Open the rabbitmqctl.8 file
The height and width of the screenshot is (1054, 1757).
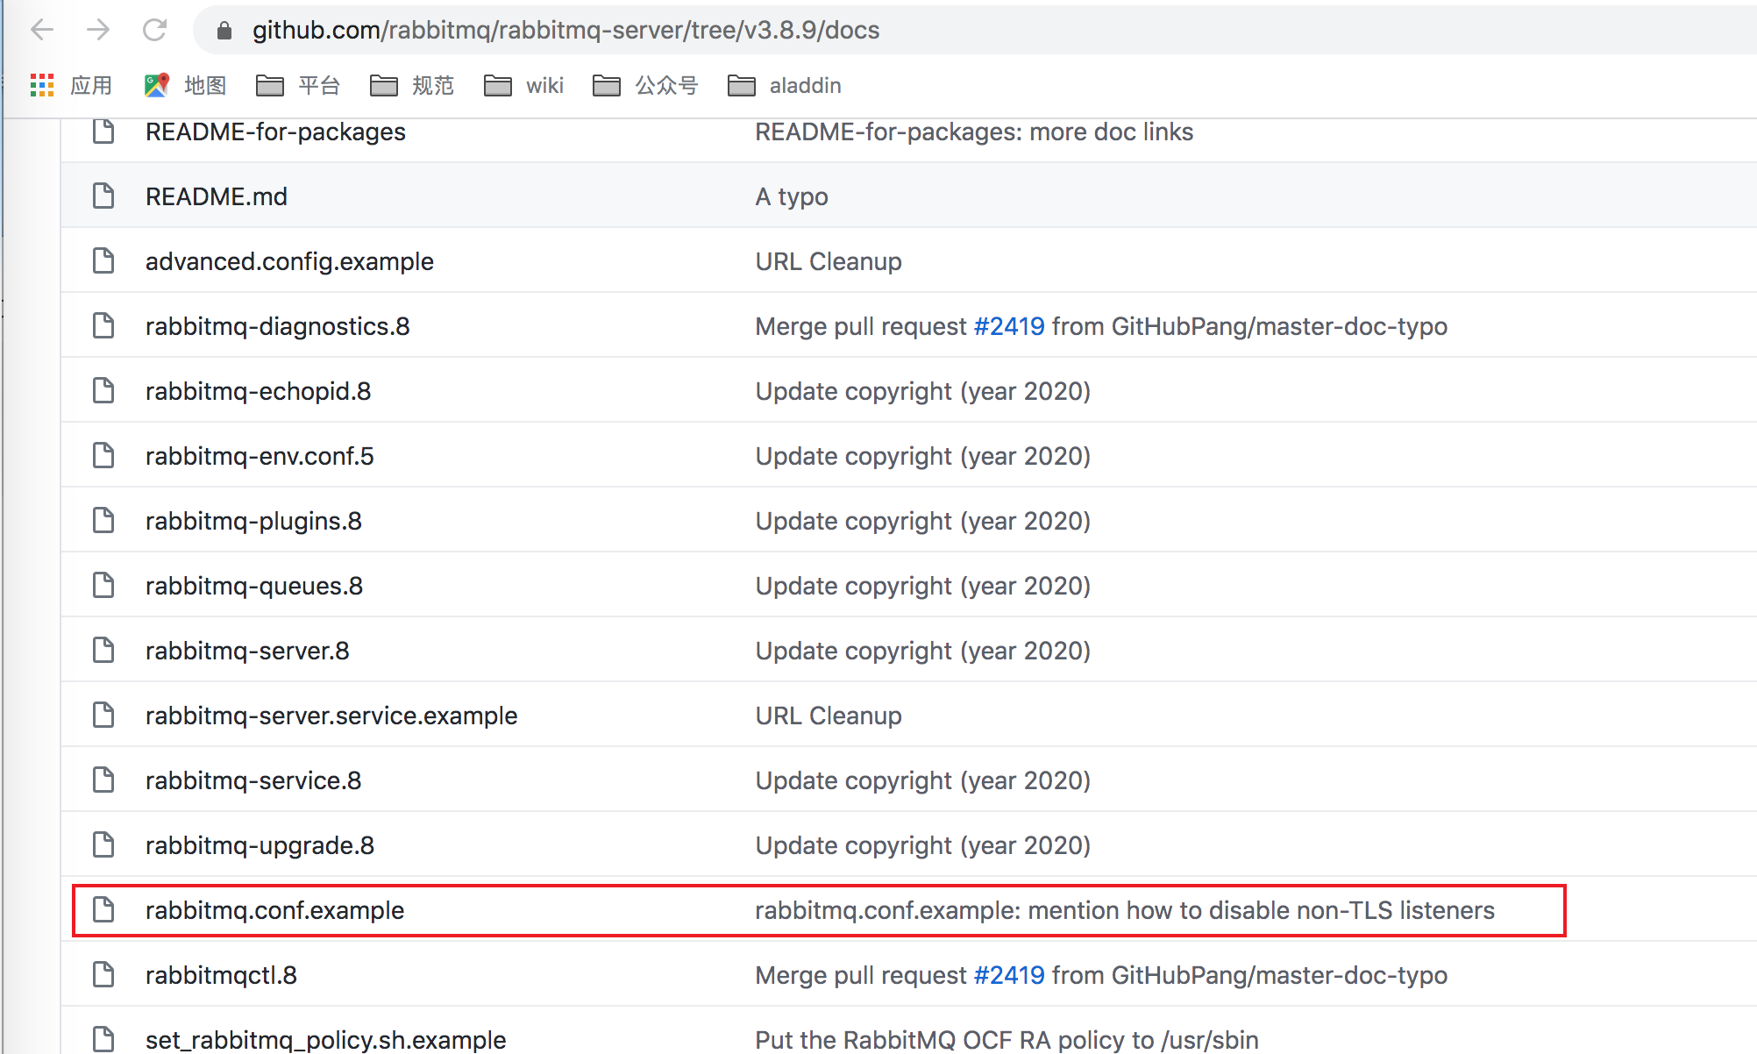[221, 975]
